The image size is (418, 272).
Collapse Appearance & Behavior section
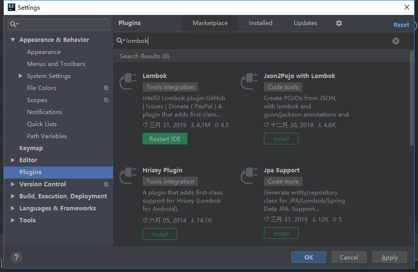13,39
